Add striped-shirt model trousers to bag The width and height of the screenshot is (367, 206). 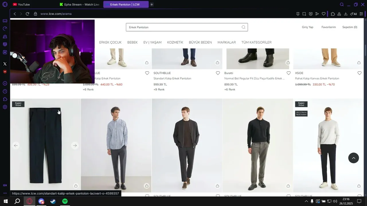point(147,186)
